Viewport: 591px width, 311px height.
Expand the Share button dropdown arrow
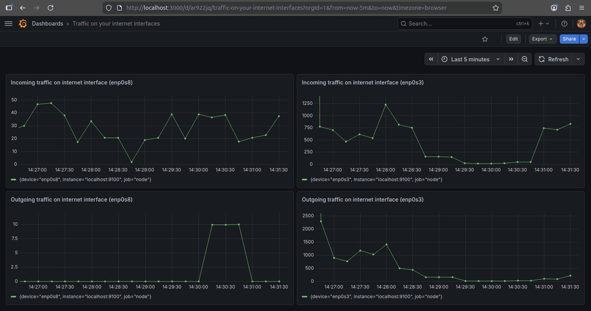pyautogui.click(x=583, y=39)
